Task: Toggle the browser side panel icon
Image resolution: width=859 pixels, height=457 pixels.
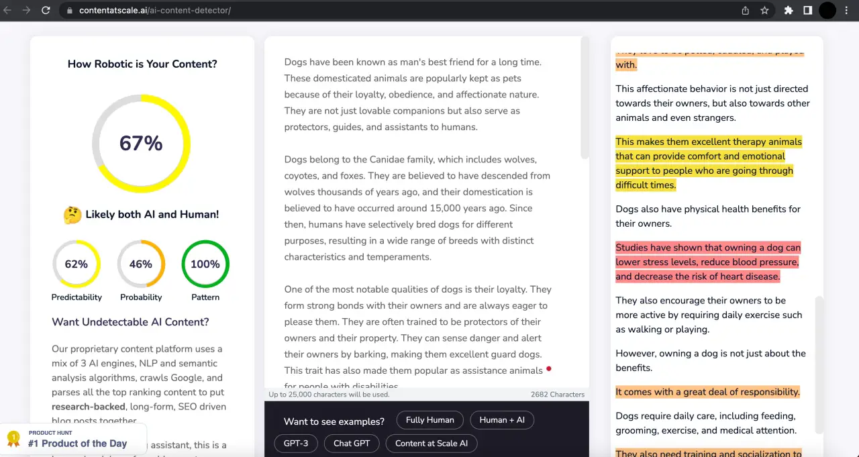Action: coord(808,10)
